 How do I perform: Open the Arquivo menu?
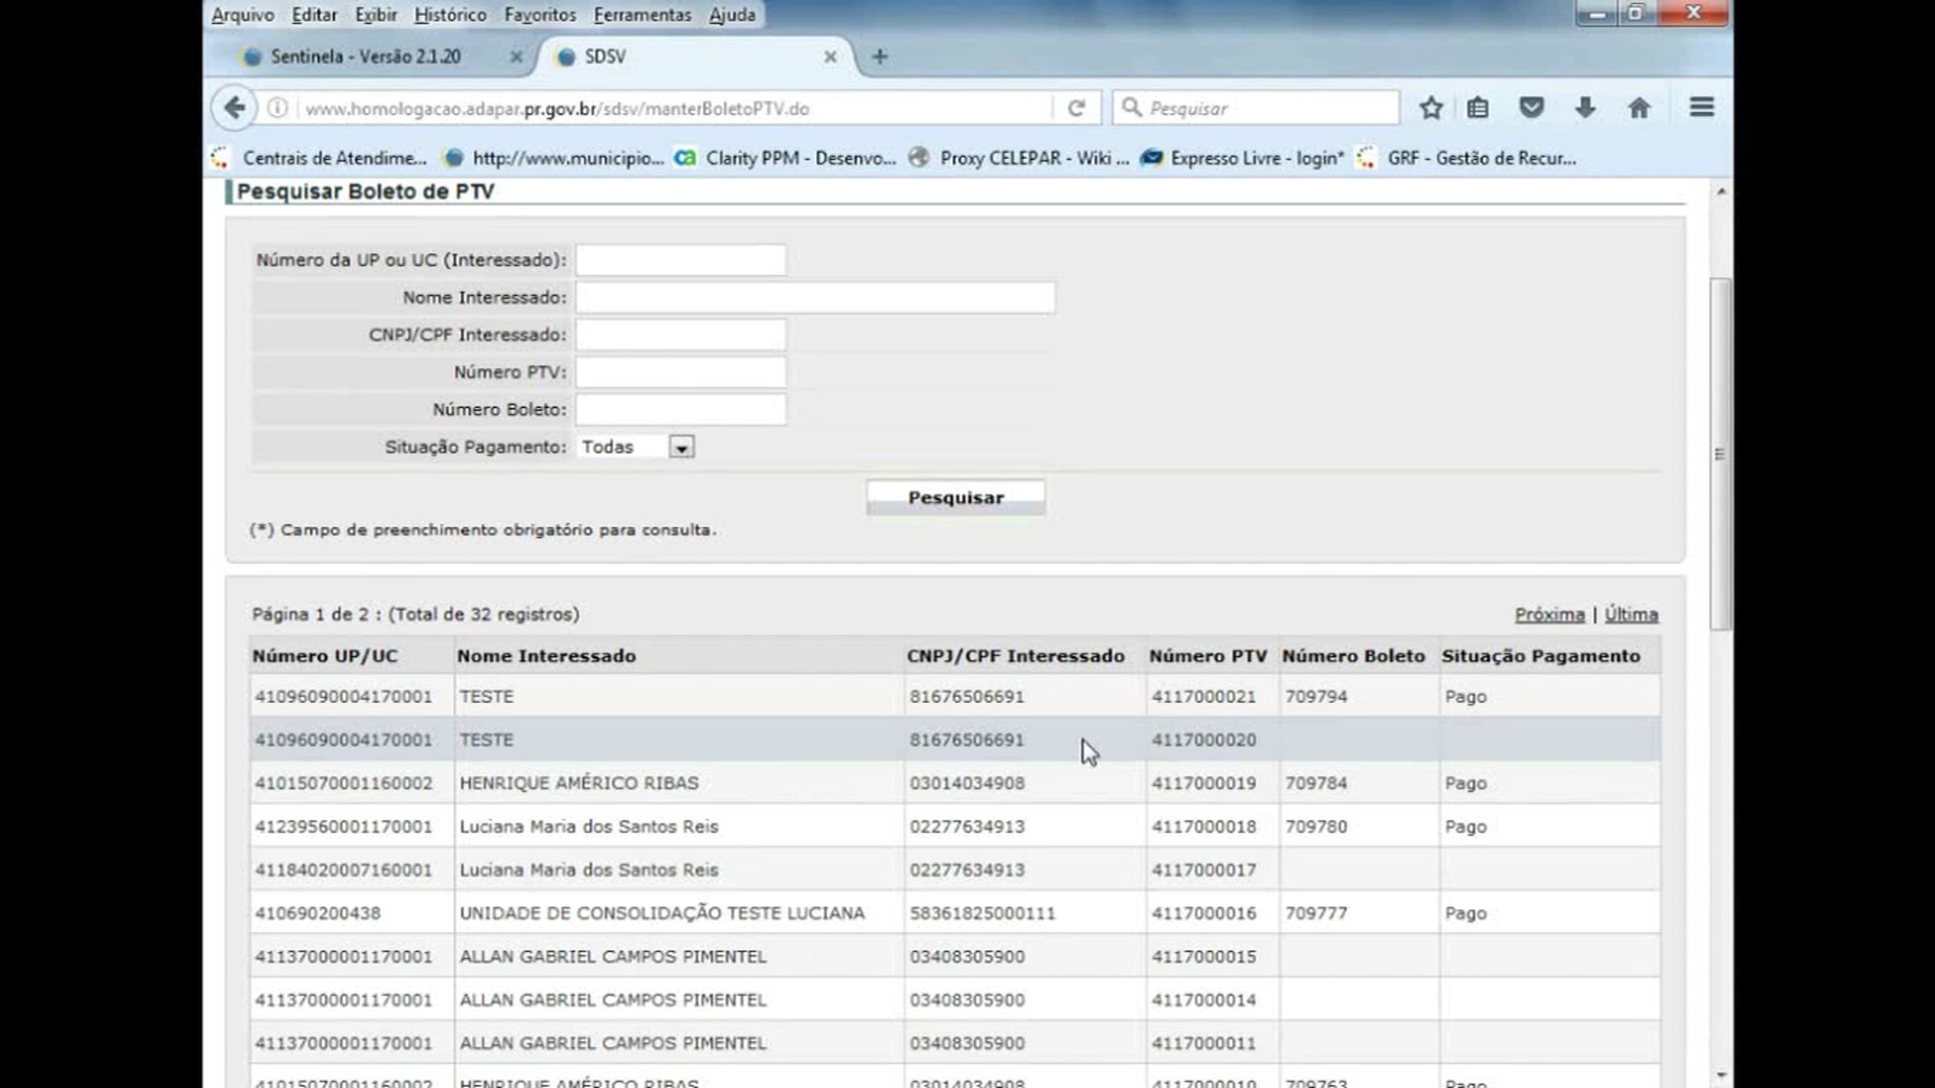pyautogui.click(x=243, y=15)
